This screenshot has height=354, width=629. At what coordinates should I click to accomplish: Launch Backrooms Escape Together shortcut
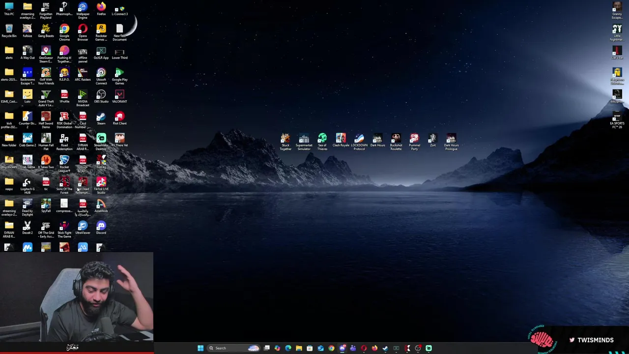(x=28, y=76)
